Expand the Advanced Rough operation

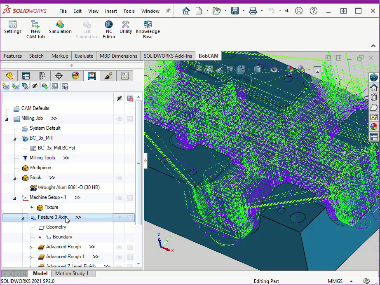coord(31,247)
